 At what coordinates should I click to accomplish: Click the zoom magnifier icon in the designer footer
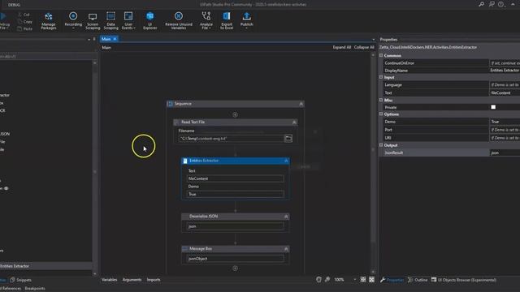point(327,279)
